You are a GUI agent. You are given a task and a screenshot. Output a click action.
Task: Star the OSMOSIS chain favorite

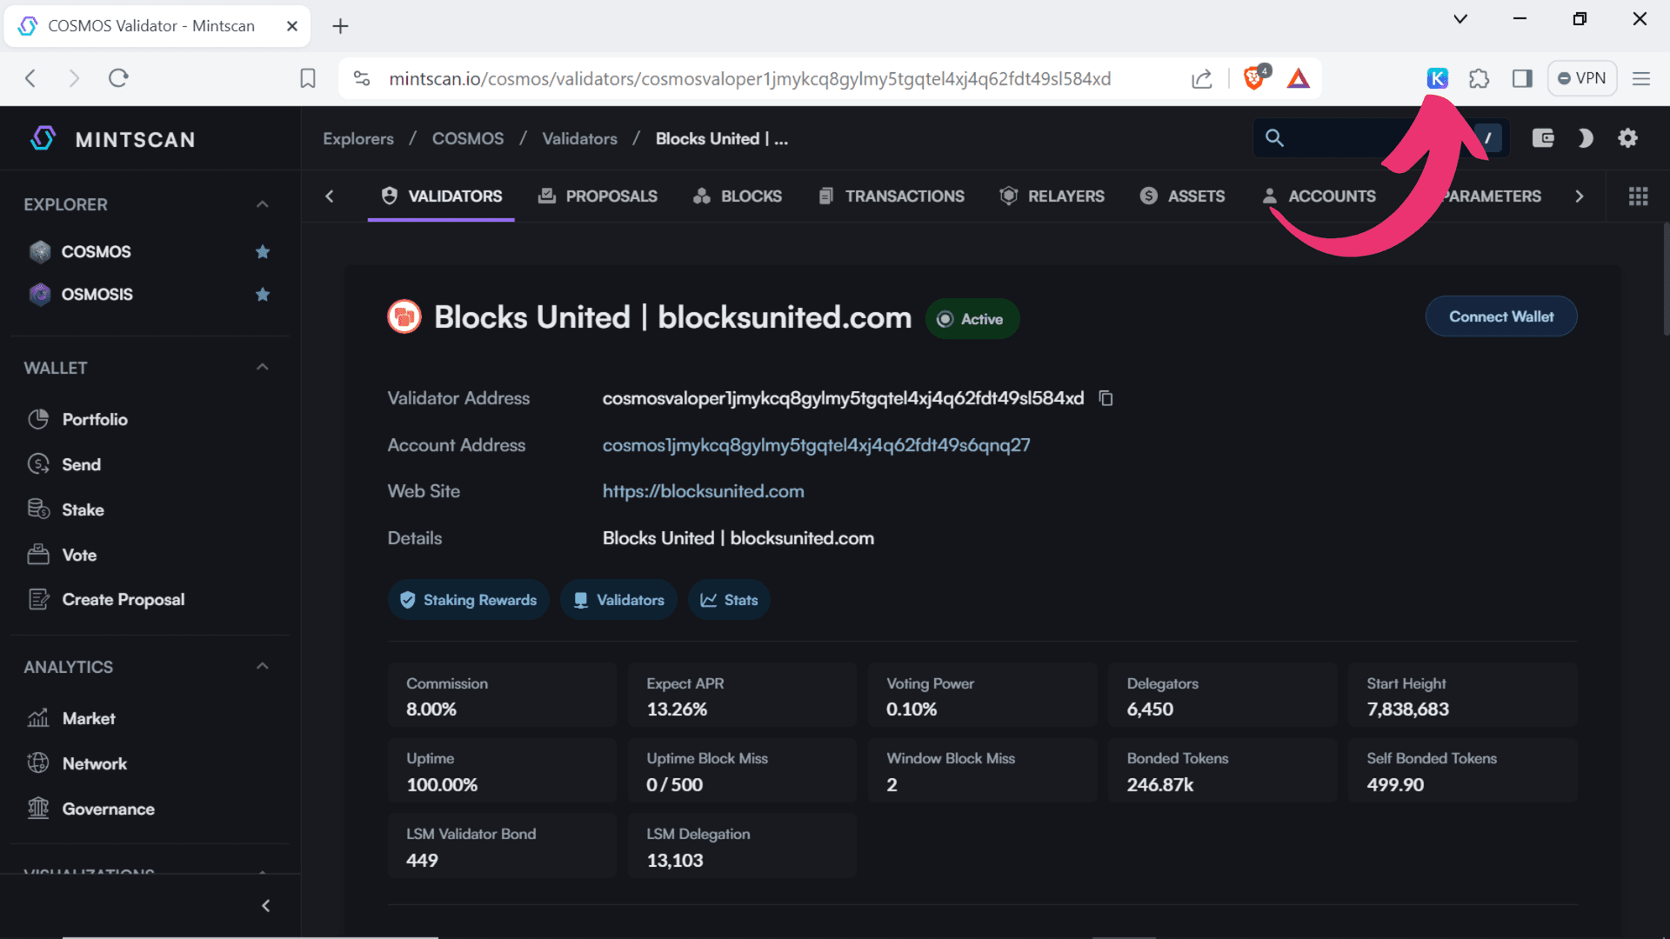click(x=263, y=295)
